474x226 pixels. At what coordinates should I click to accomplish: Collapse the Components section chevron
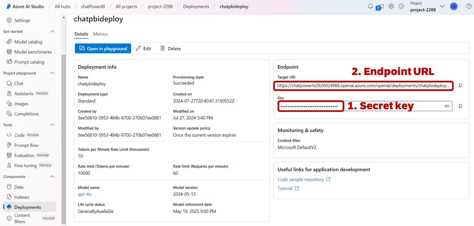[x=52, y=176]
